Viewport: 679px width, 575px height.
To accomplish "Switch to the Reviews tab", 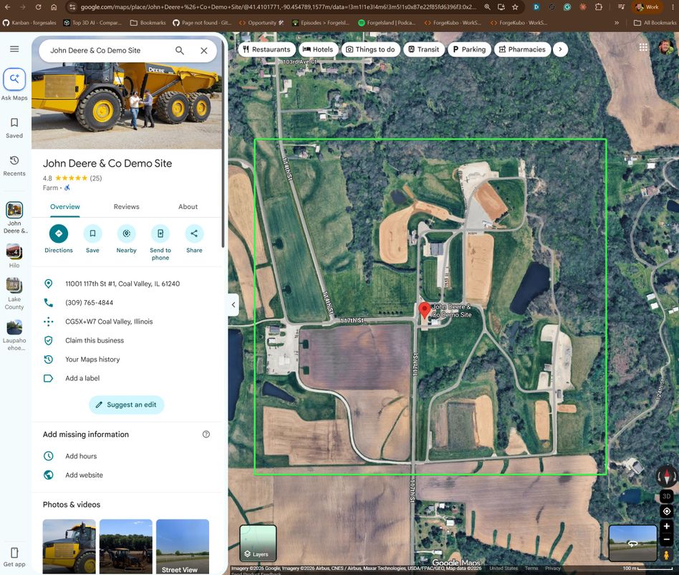I will click(127, 207).
